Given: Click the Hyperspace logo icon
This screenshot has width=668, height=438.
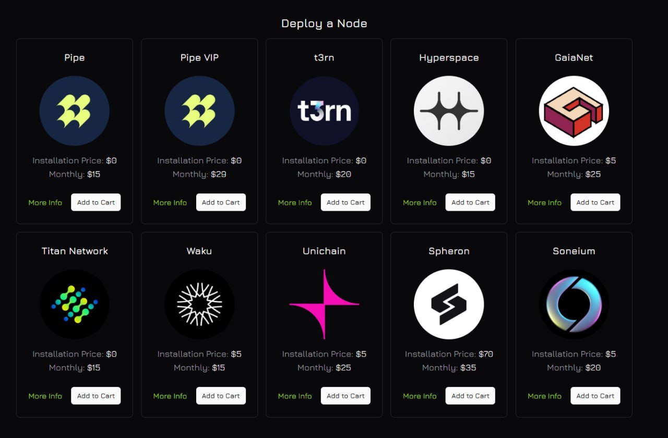Looking at the screenshot, I should [449, 111].
